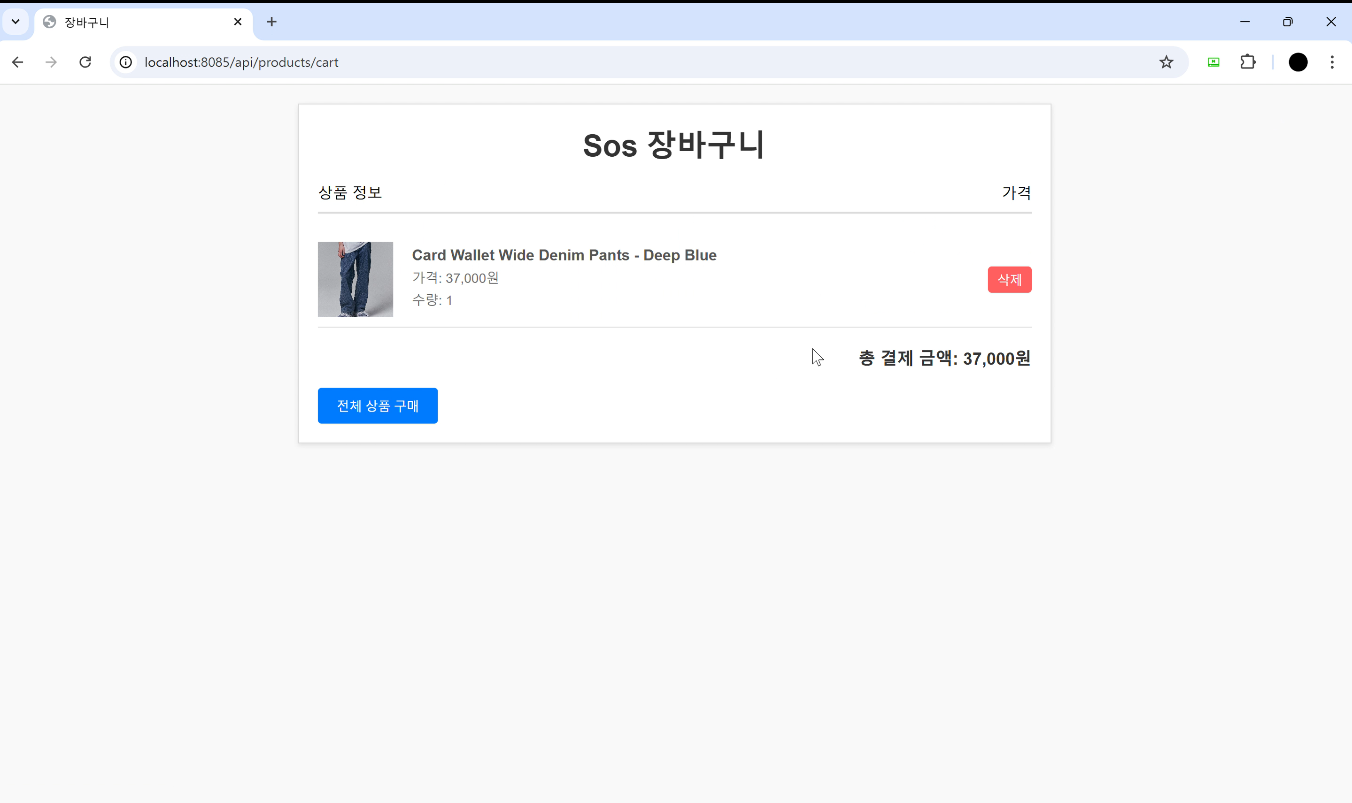The height and width of the screenshot is (803, 1352).
Task: Expand the tab search dropdown chevron
Action: click(x=15, y=22)
